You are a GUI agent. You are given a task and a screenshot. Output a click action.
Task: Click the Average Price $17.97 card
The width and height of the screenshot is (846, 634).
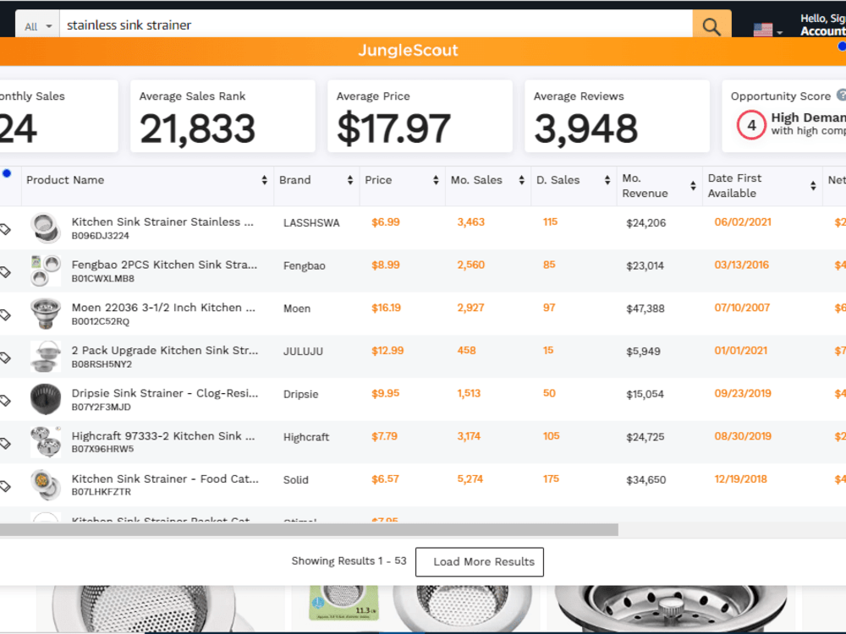(420, 116)
